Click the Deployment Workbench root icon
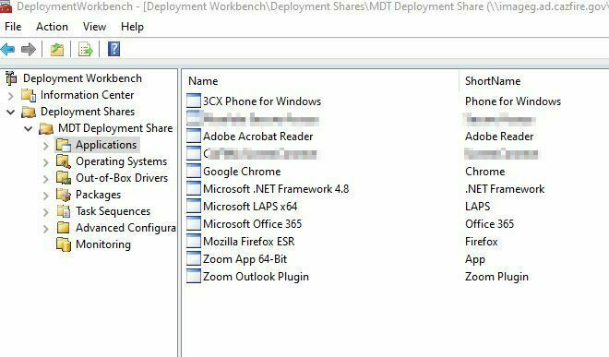 click(11, 78)
